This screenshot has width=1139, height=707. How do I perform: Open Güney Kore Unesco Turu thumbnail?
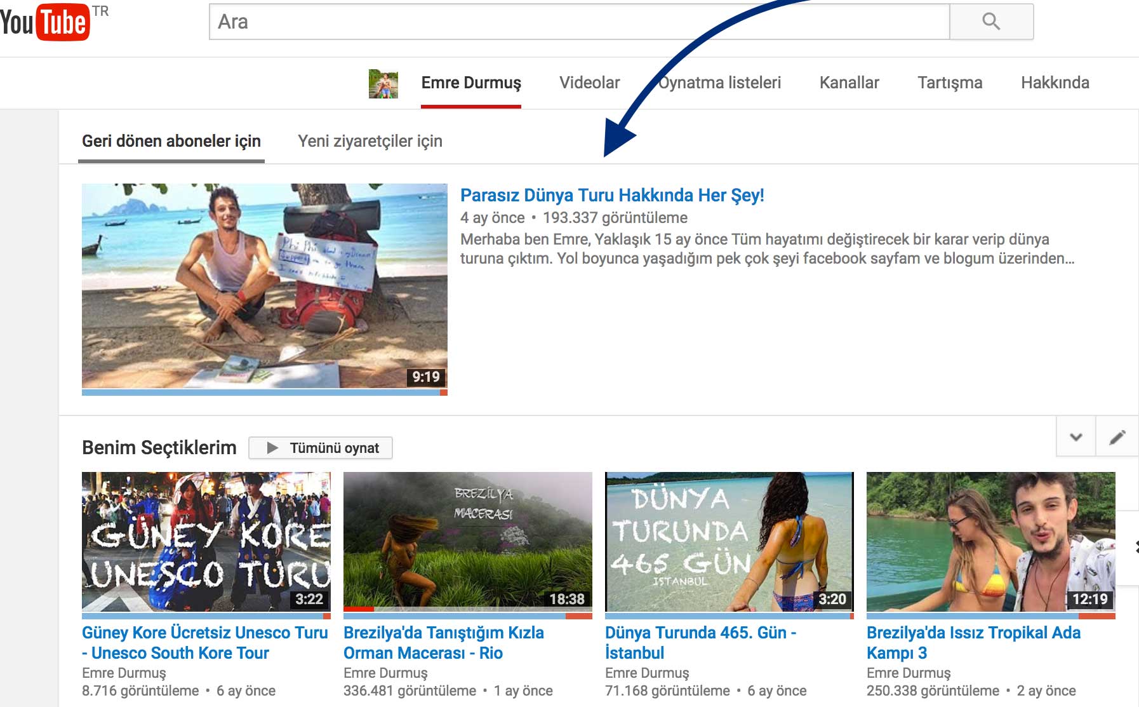(206, 541)
